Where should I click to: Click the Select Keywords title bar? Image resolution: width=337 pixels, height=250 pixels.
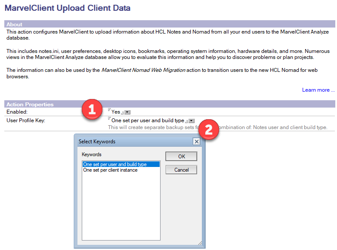click(x=129, y=142)
